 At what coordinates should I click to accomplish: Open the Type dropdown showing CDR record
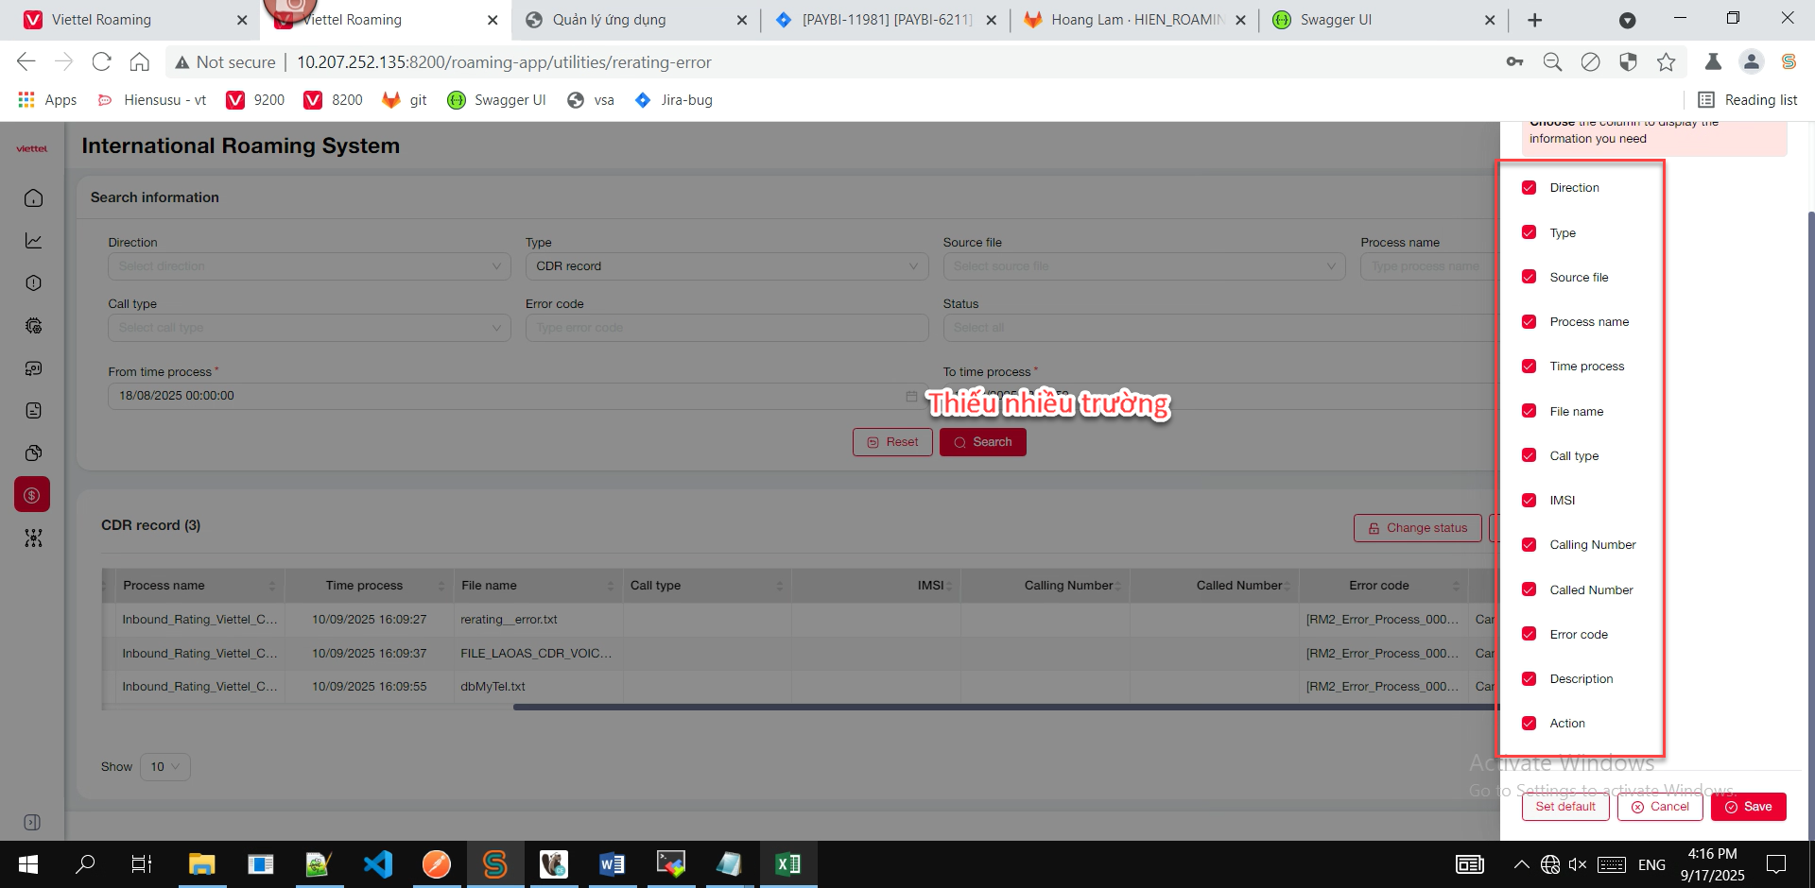[726, 266]
